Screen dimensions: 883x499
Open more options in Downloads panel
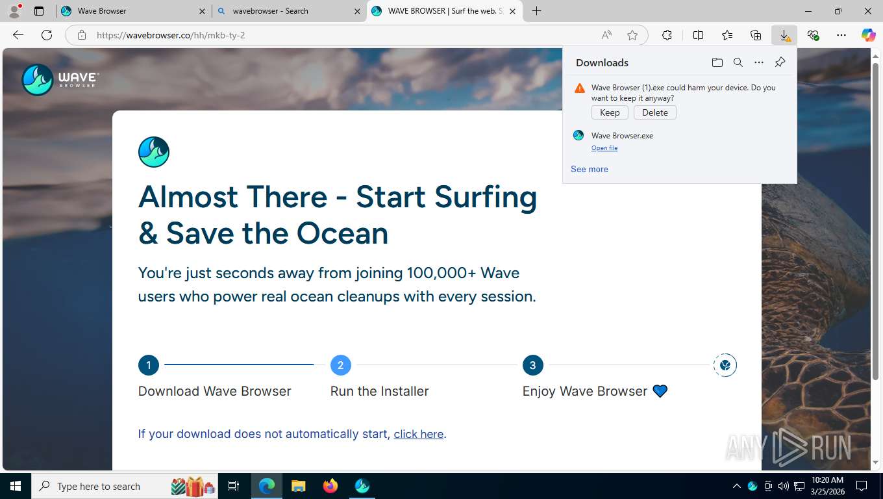coord(759,62)
